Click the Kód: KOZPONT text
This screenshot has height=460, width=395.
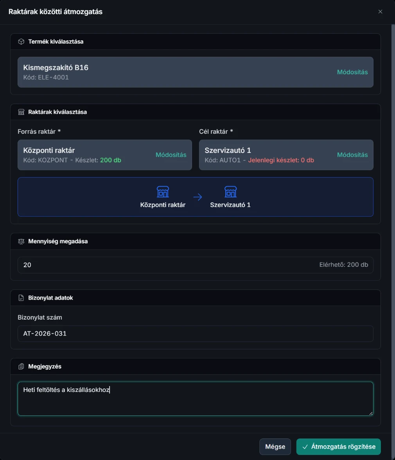(x=45, y=160)
